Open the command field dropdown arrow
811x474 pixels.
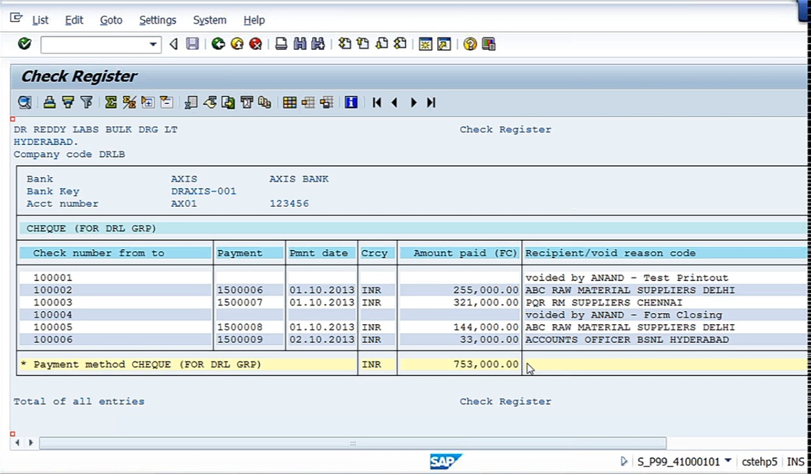pyautogui.click(x=153, y=44)
